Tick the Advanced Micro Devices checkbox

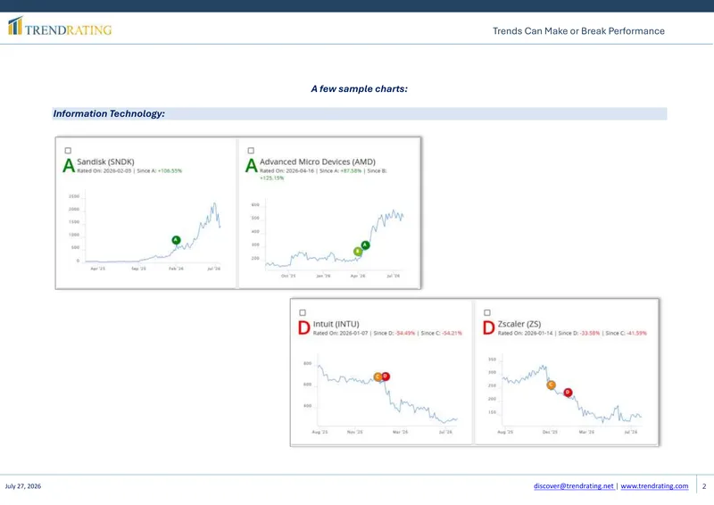(x=251, y=151)
